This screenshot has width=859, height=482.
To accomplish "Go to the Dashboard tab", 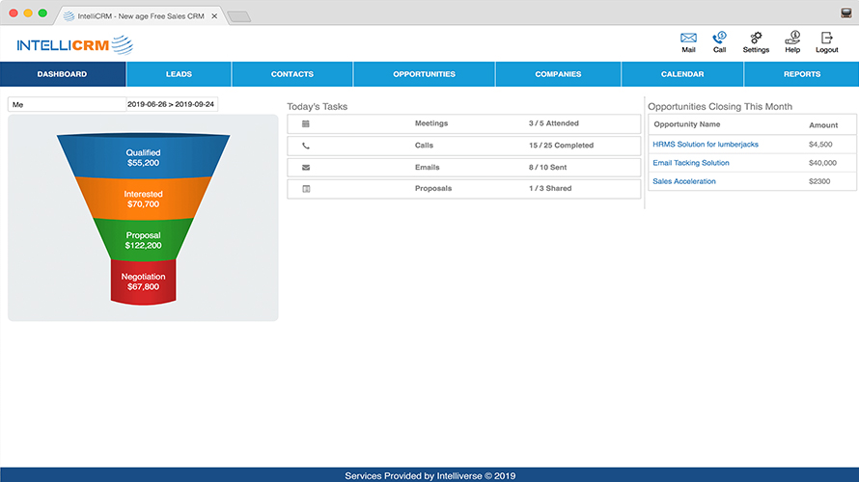I will [x=63, y=74].
